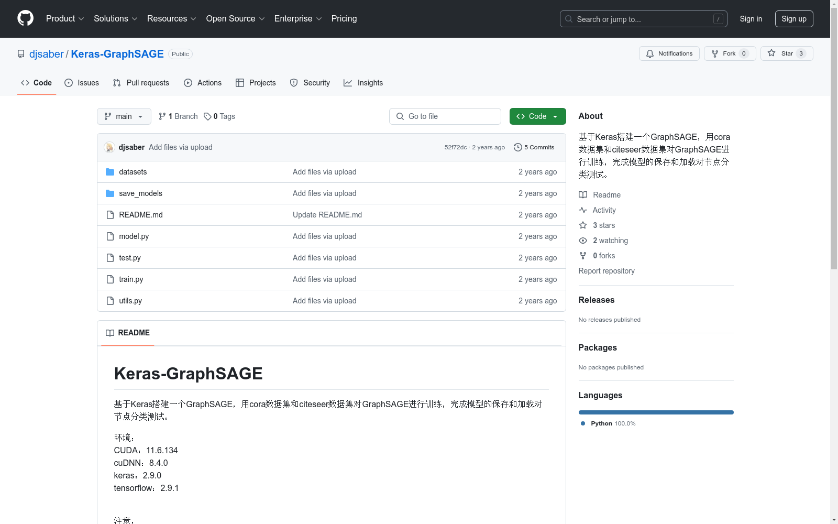Open the Update README.md commit message
The image size is (838, 524).
pyautogui.click(x=327, y=215)
